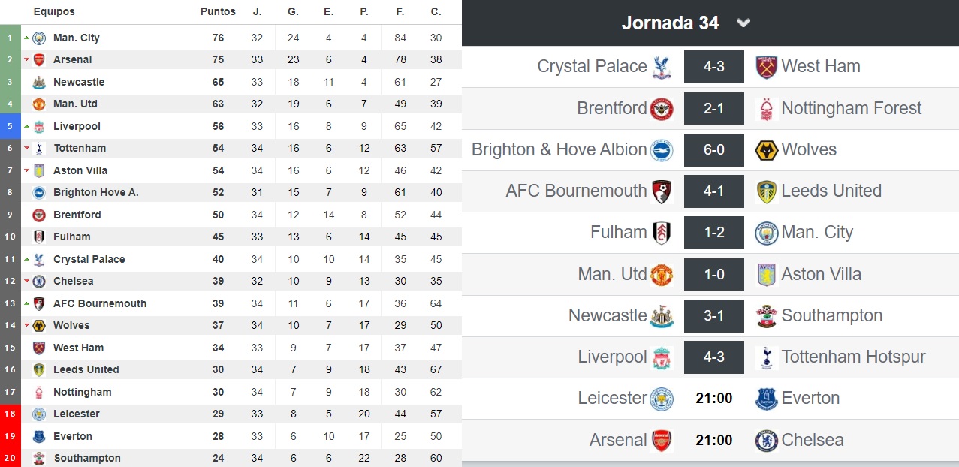Open the 4-3 Liverpool vs Tottenham score

coord(714,357)
